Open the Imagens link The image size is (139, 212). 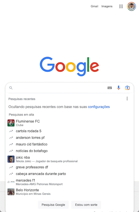coord(107,6)
